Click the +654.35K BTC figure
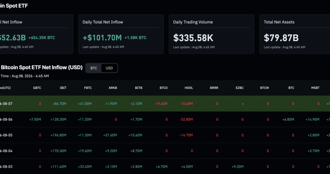 [x=42, y=38]
